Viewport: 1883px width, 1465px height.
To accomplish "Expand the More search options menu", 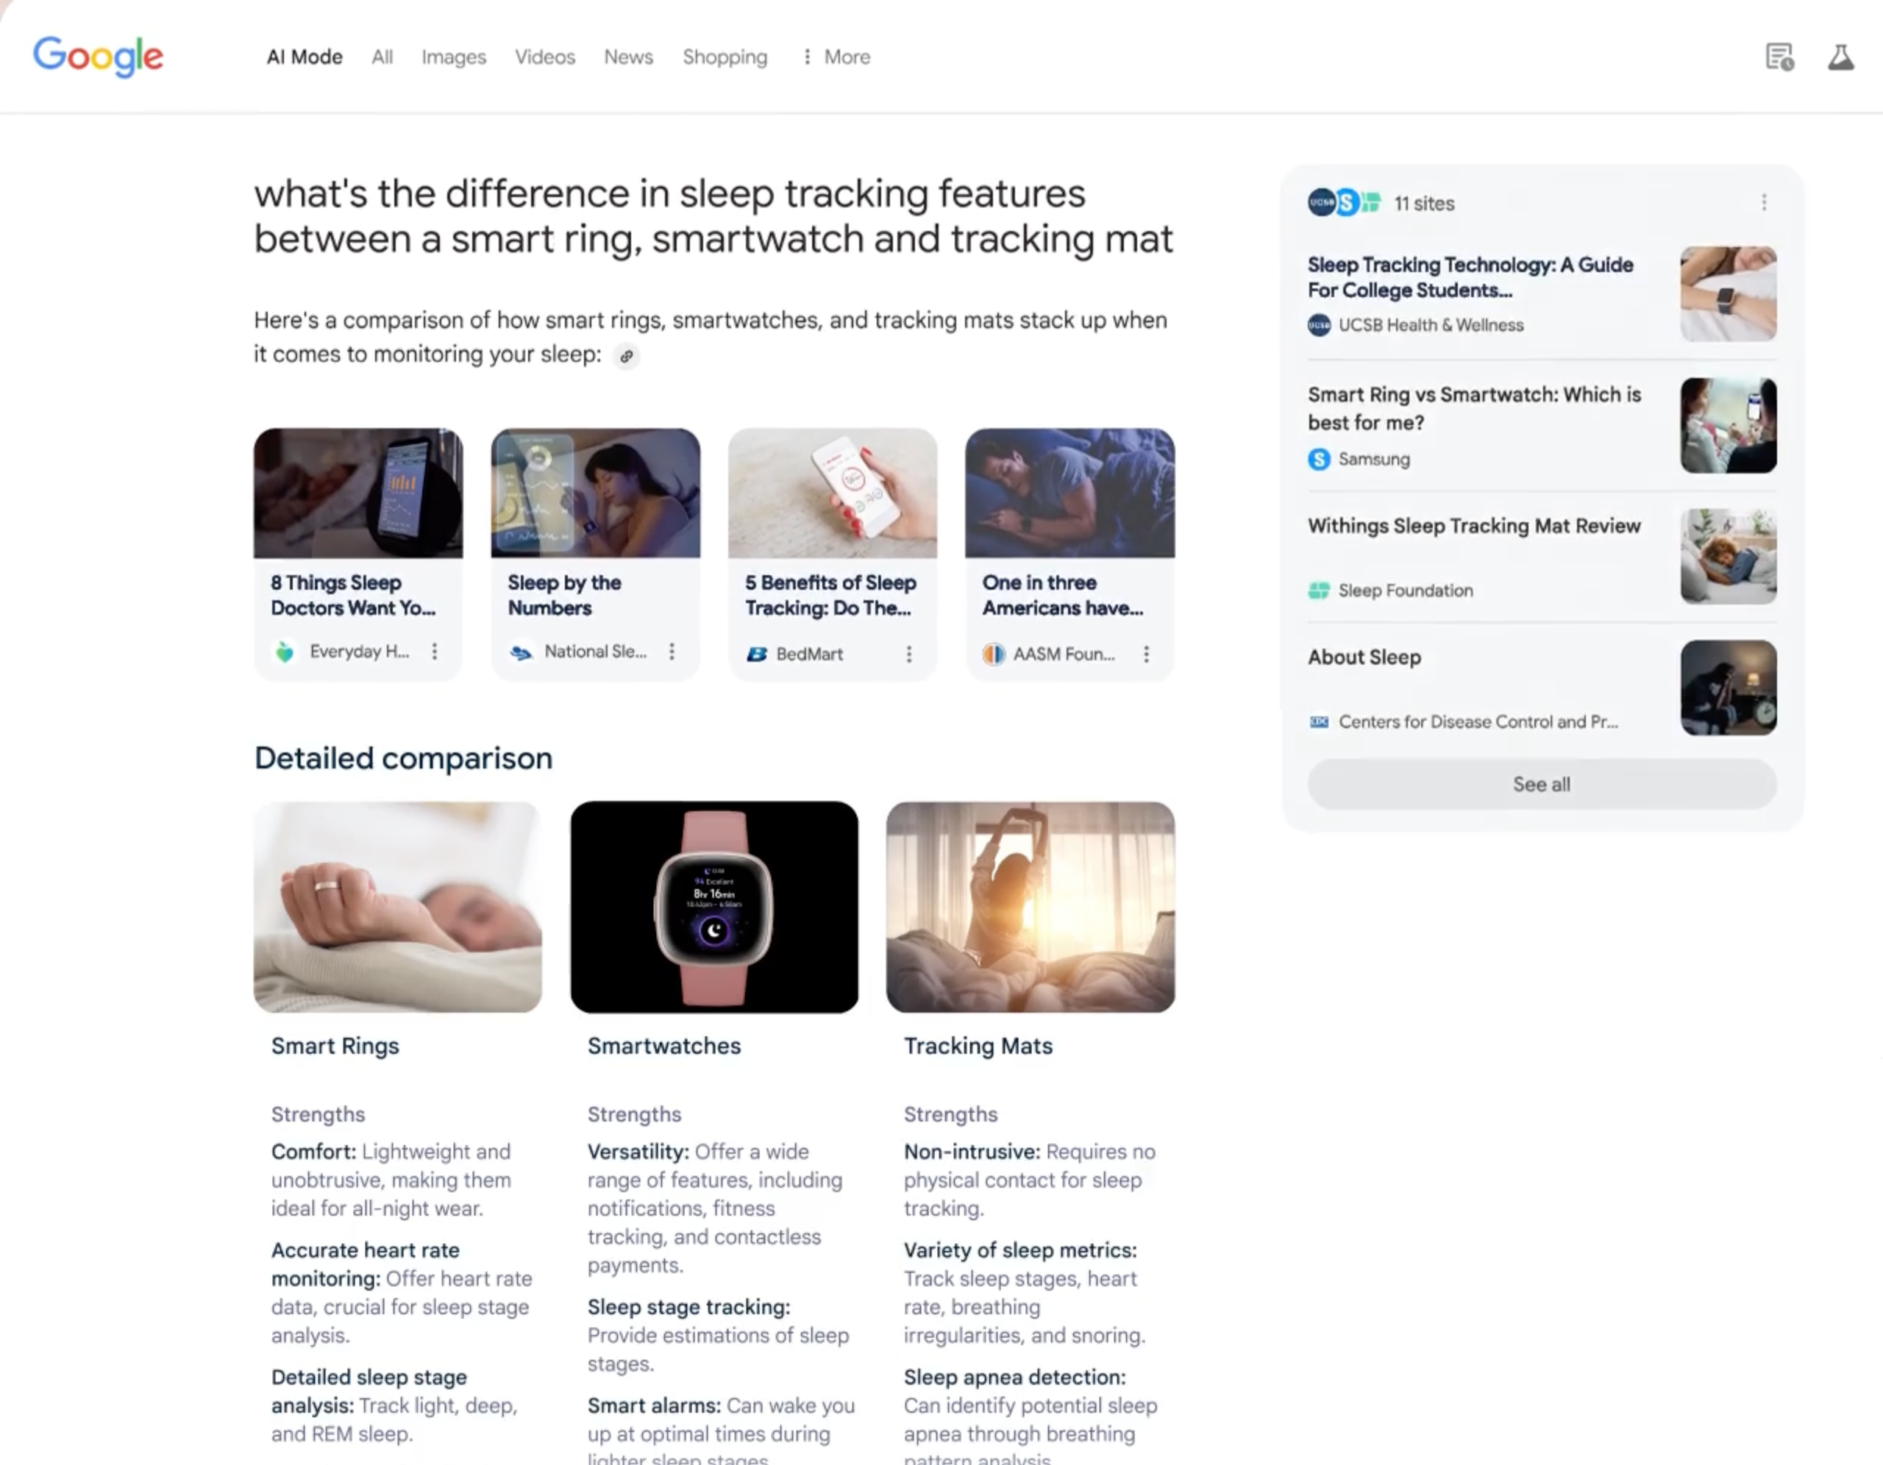I will (x=836, y=57).
